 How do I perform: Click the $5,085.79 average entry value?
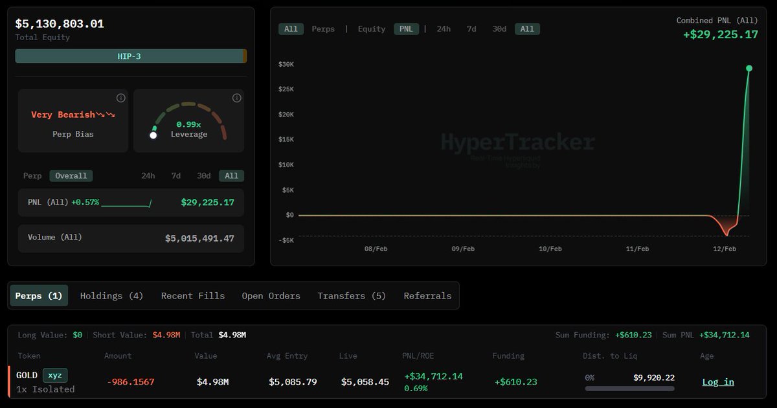tap(293, 381)
